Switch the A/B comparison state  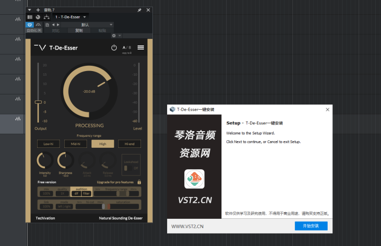point(127,48)
